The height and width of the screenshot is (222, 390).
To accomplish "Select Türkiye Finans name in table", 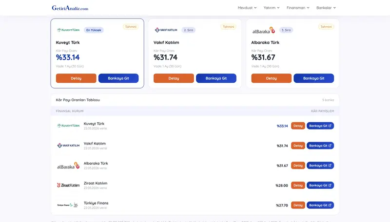I will 96,203.
